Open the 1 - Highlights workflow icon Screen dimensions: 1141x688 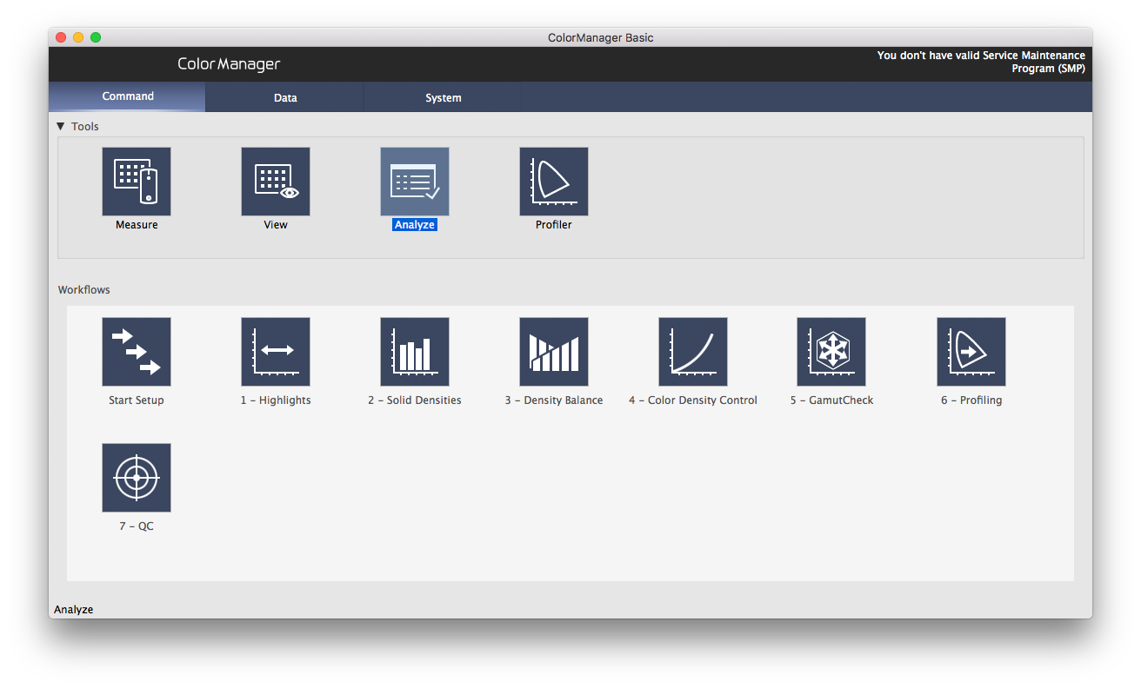(276, 352)
